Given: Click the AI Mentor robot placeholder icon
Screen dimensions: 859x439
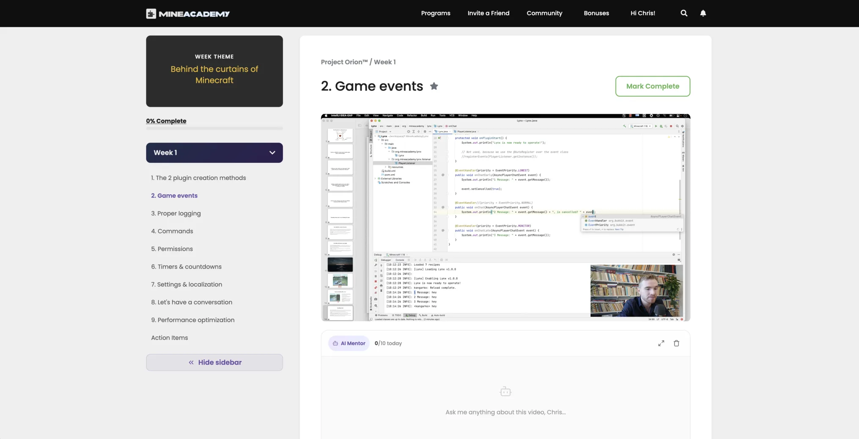Looking at the screenshot, I should [x=505, y=392].
